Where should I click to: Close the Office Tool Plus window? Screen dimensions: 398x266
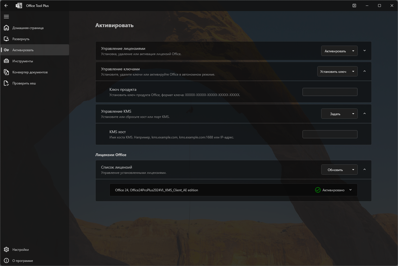392,6
